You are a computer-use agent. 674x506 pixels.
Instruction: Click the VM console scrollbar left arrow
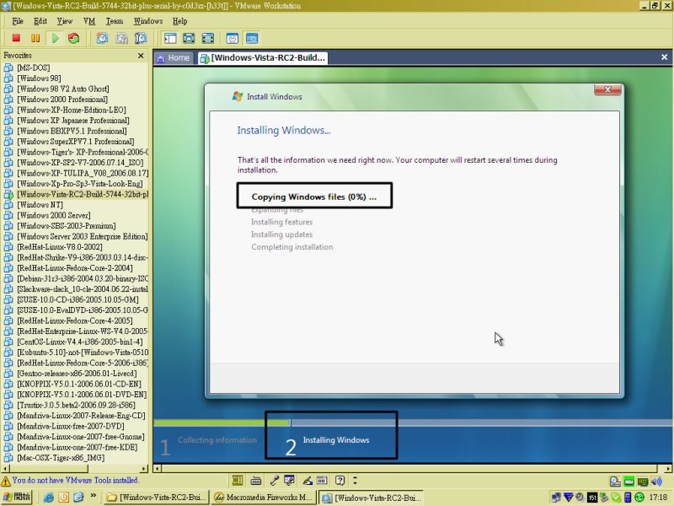pos(158,469)
